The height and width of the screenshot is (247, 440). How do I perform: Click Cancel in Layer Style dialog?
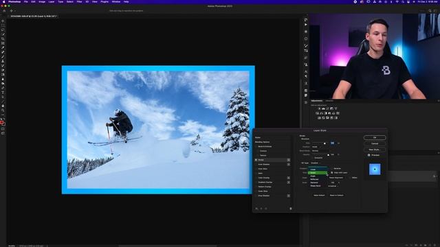click(x=375, y=143)
